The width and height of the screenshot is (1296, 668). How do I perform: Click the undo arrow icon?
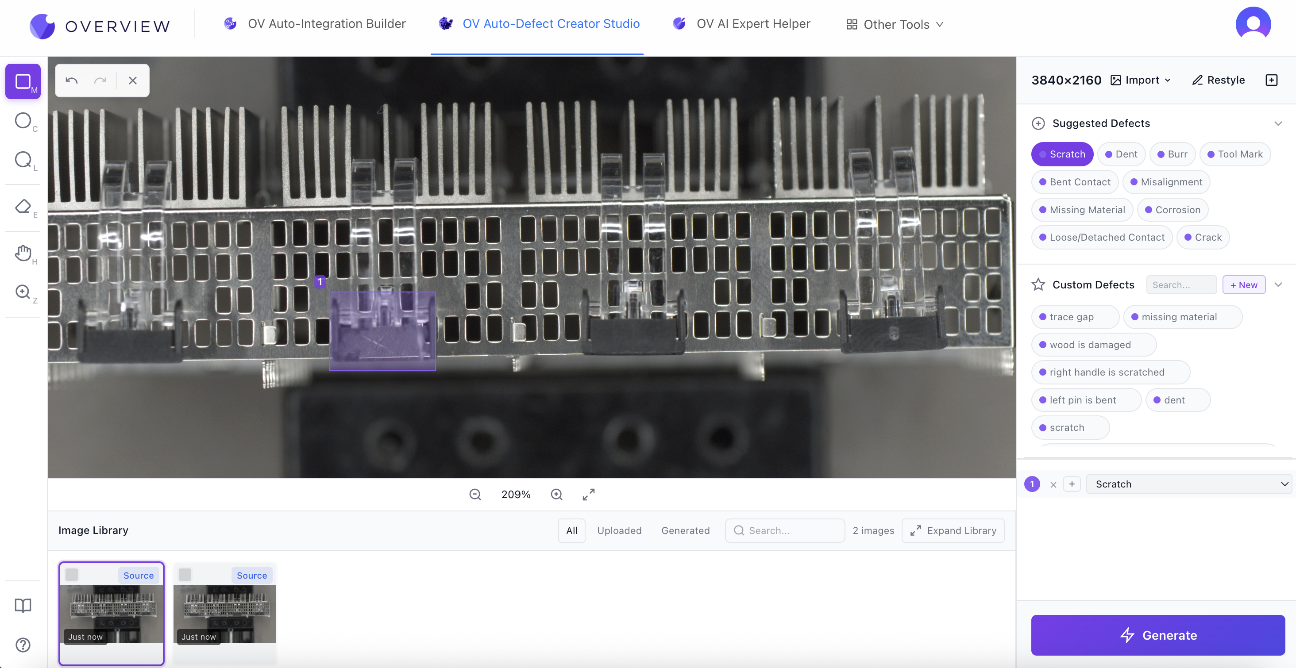pyautogui.click(x=71, y=81)
